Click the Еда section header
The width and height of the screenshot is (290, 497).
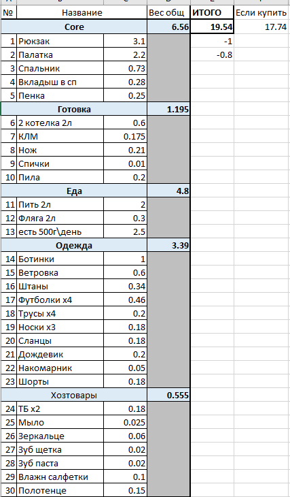[x=74, y=191]
